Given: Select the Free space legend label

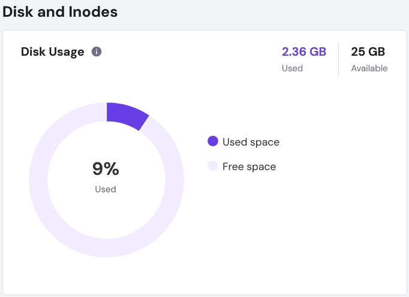Looking at the screenshot, I should (249, 166).
